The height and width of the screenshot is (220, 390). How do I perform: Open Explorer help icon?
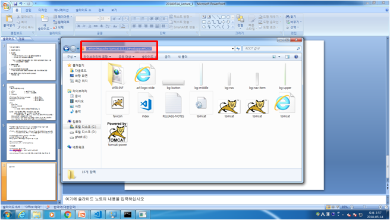tap(296, 56)
